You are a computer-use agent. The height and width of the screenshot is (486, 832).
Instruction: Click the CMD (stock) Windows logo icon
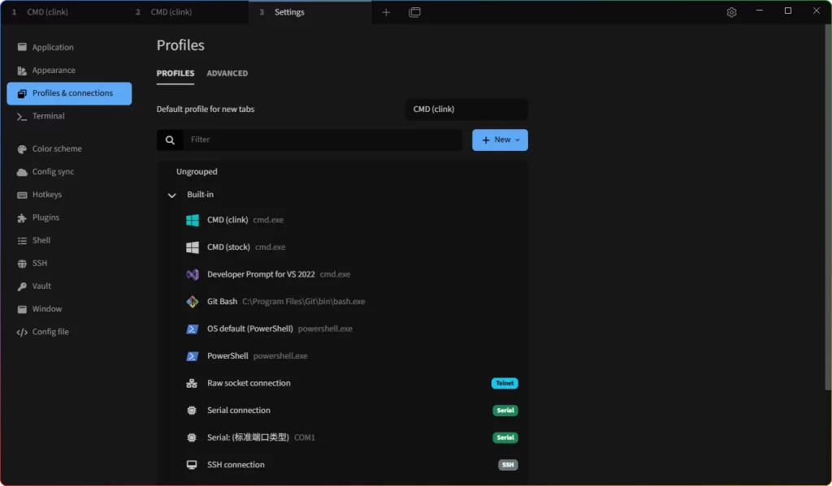192,247
